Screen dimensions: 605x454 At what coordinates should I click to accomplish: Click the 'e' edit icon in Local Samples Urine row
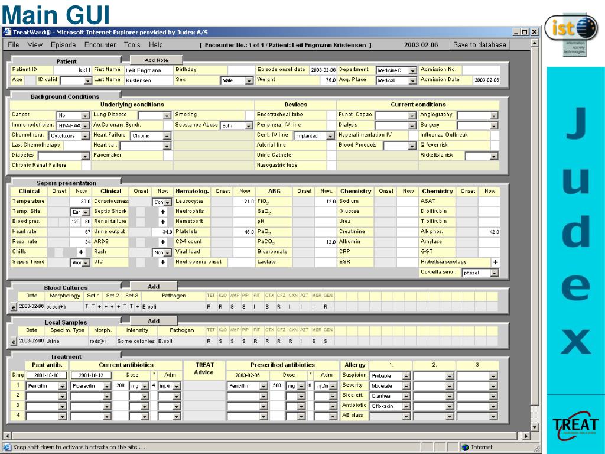14,342
